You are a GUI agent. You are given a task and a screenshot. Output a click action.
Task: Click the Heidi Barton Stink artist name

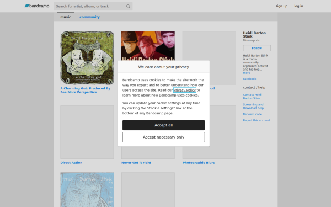254,35
